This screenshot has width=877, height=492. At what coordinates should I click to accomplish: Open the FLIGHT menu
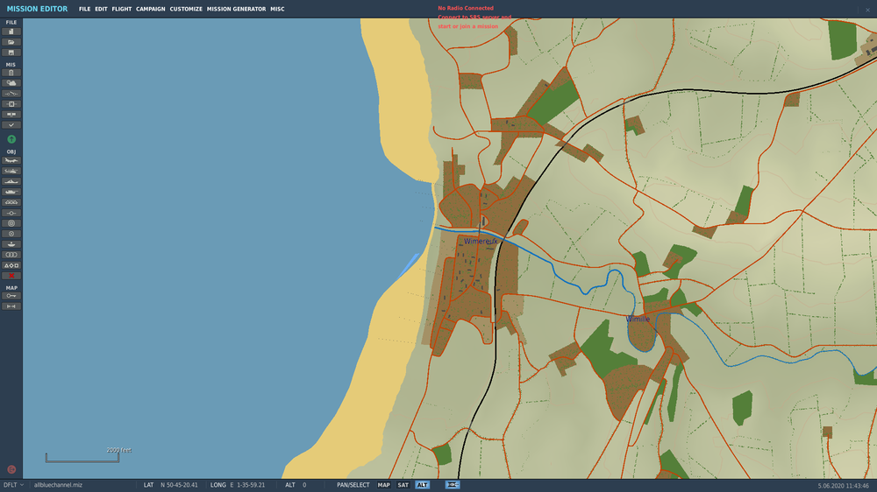(121, 9)
